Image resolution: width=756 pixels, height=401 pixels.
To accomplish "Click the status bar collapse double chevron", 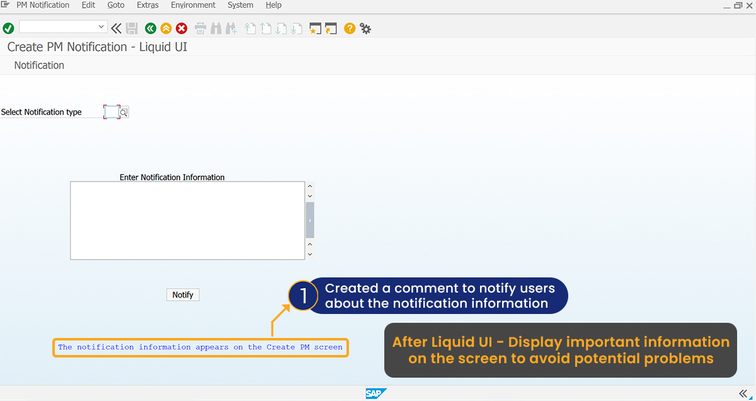I will coord(743,393).
